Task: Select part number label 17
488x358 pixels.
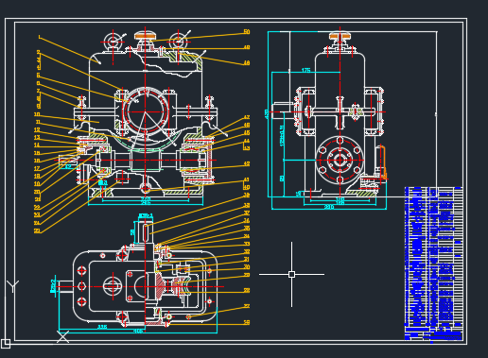Action: (37, 169)
